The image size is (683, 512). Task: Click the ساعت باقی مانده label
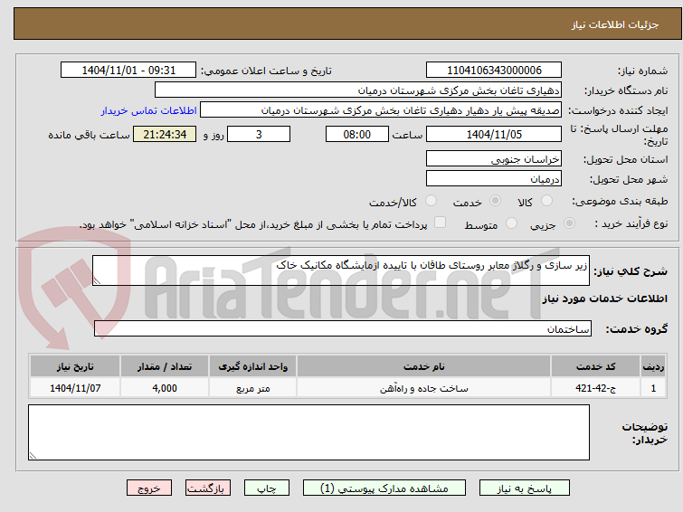pyautogui.click(x=89, y=135)
